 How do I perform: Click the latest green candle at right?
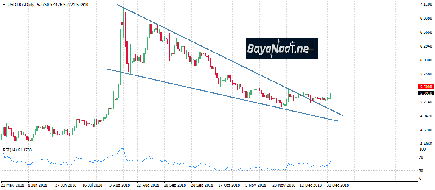coord(331,95)
